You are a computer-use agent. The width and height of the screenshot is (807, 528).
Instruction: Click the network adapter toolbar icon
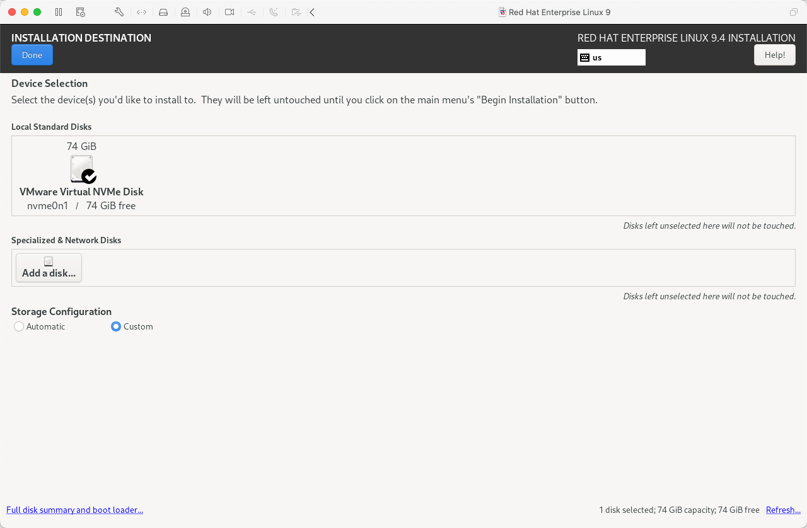click(141, 12)
